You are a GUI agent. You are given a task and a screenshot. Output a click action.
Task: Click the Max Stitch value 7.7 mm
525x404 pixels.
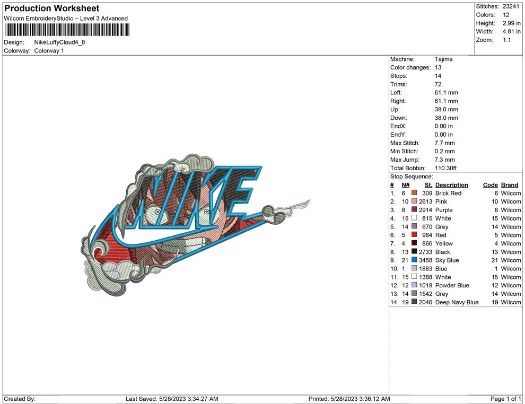444,143
